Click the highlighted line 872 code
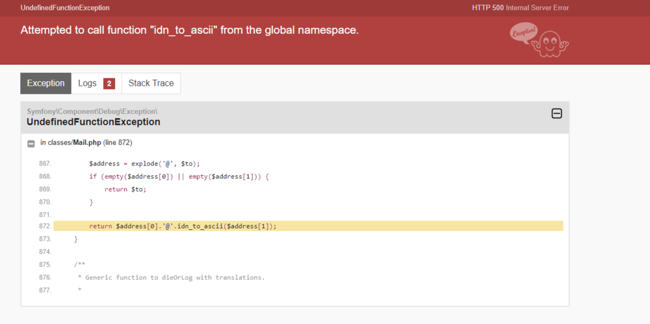Viewport: 650px width, 324px height. (308, 226)
